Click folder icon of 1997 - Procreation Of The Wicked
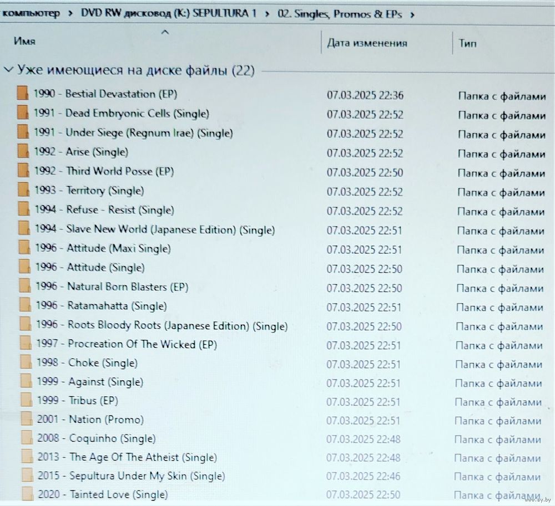The height and width of the screenshot is (506, 555). 26,343
